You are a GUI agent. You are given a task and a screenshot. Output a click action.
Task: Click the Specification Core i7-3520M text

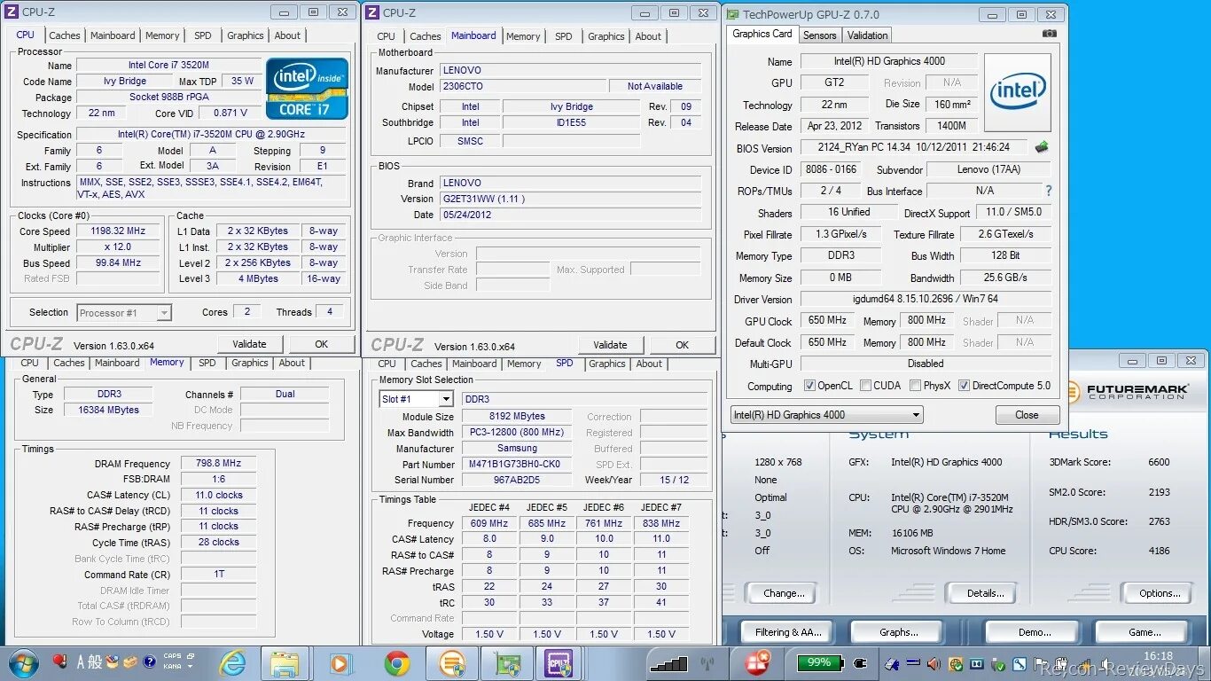click(211, 134)
